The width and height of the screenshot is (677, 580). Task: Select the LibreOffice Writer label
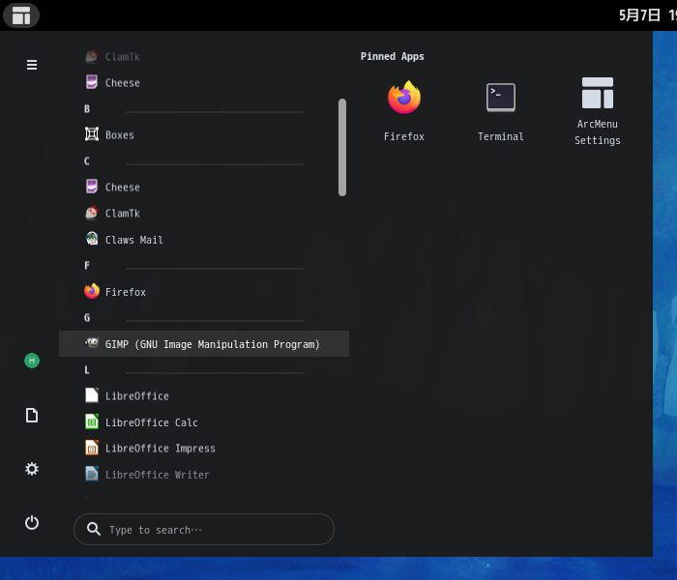[x=157, y=475]
